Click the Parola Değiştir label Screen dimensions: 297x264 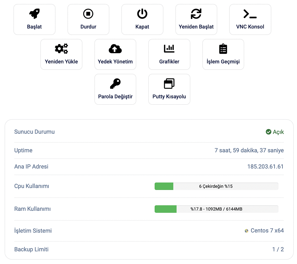[x=115, y=97]
